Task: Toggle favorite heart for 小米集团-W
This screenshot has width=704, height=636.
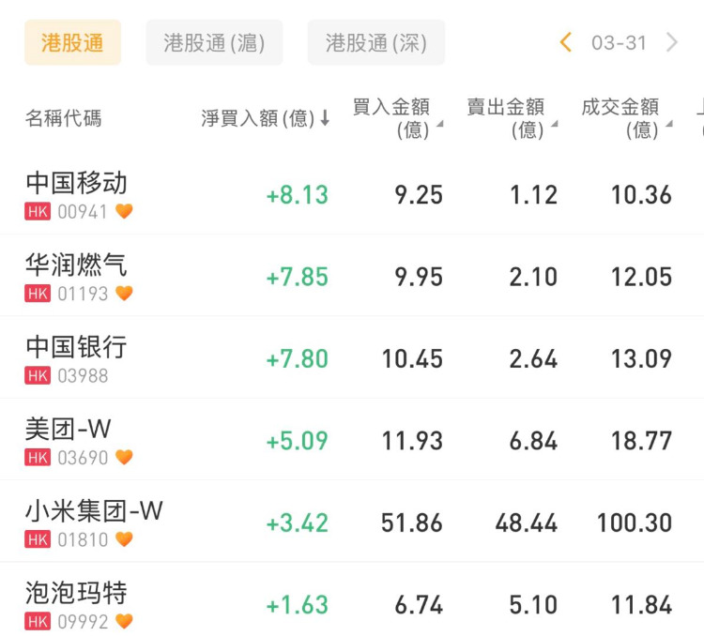Action: pyautogui.click(x=124, y=539)
